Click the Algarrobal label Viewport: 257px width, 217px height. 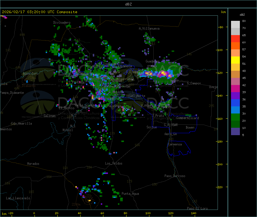[125, 79]
